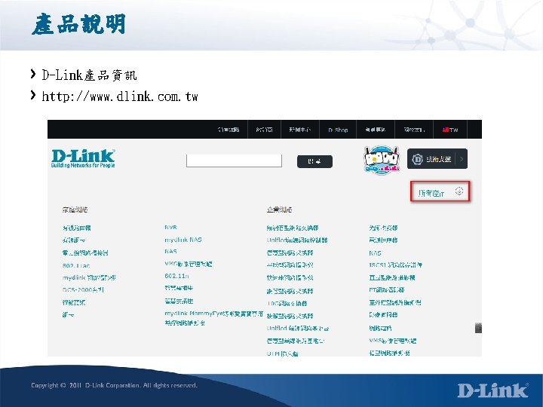Open the Unified 無線網路基地台 link
The image size is (543, 407).
298,328
